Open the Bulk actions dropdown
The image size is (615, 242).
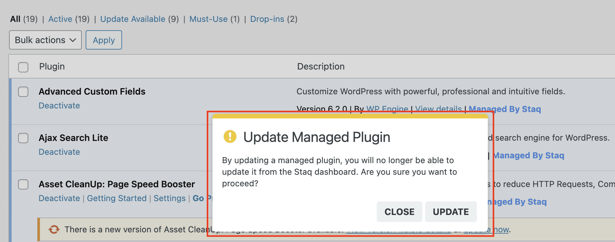coord(45,40)
